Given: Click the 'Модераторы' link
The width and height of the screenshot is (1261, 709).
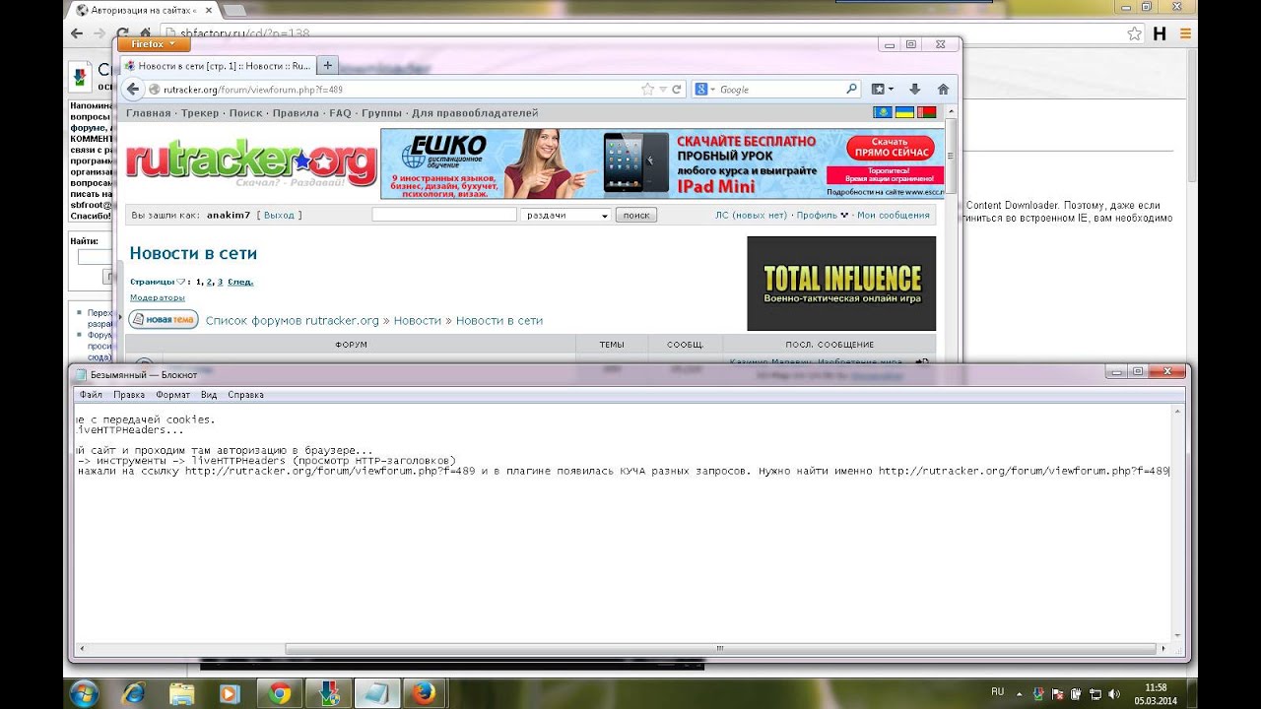Looking at the screenshot, I should [x=157, y=297].
